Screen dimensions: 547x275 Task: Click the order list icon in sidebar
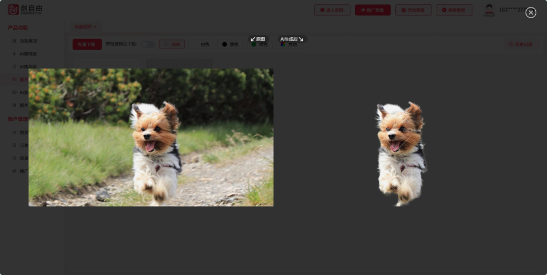click(x=14, y=145)
